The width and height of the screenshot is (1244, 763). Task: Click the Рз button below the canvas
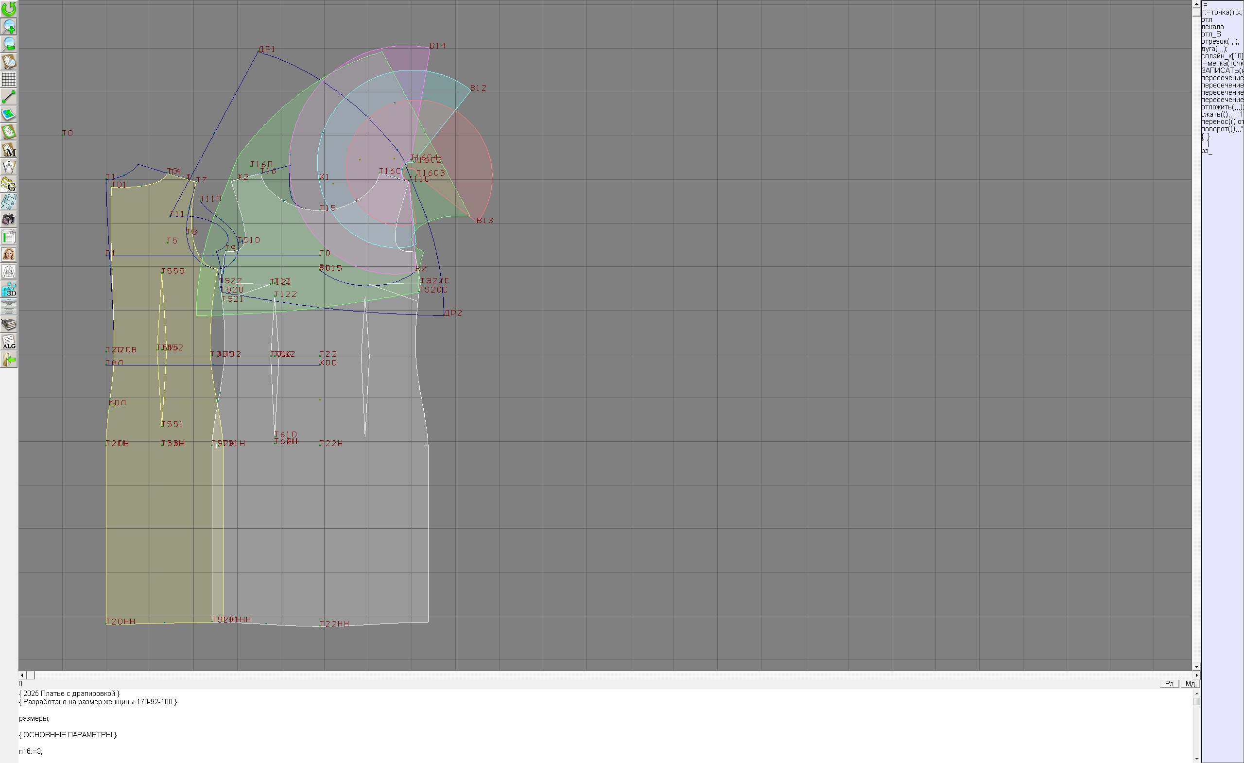coord(1169,684)
